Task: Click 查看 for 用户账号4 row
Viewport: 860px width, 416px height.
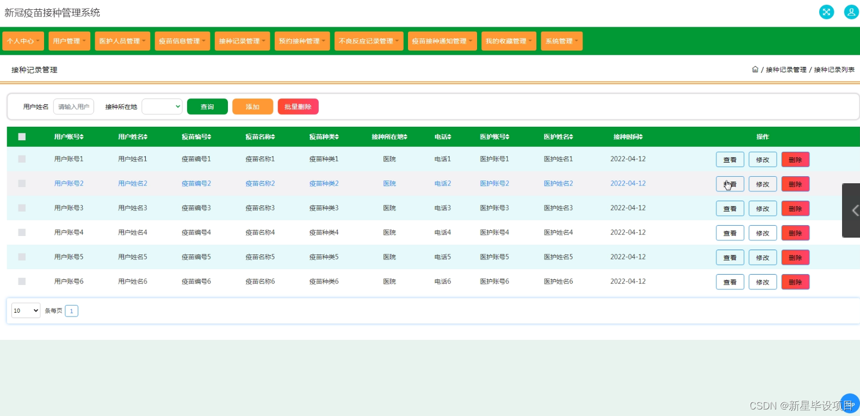Action: tap(730, 233)
